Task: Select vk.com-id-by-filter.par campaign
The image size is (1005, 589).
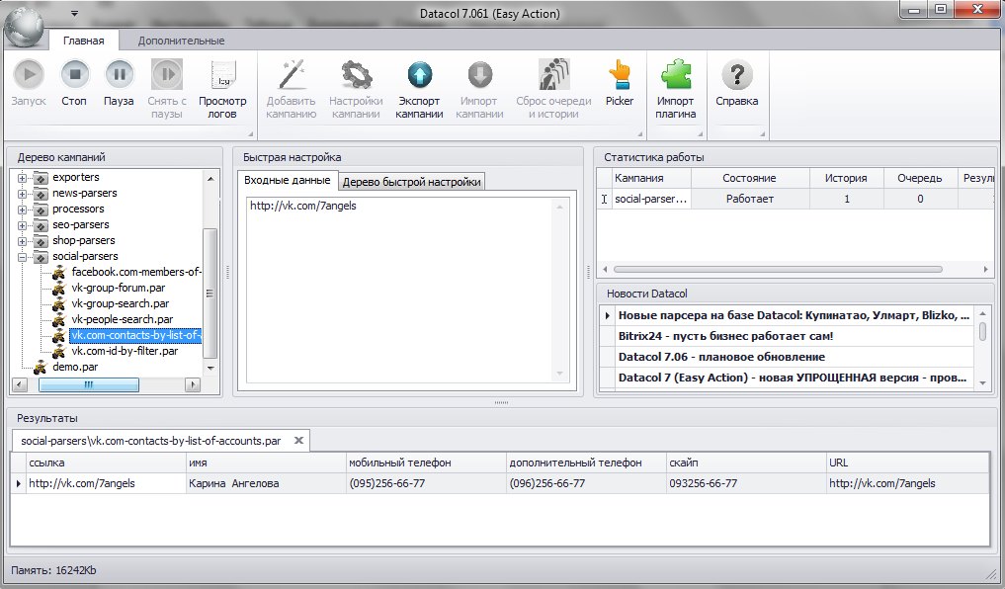Action: click(125, 351)
